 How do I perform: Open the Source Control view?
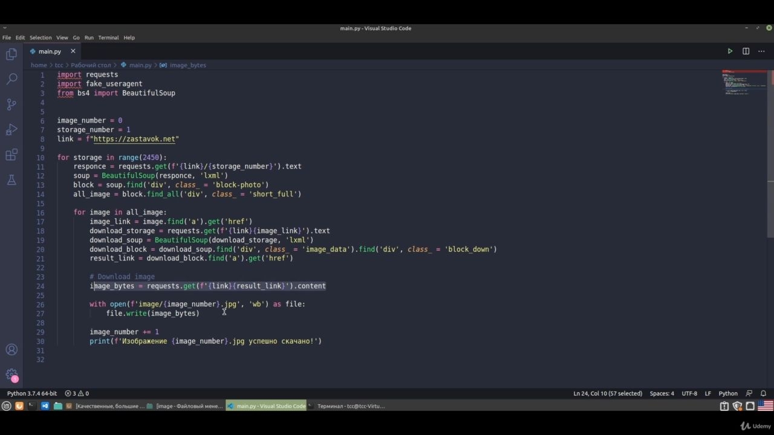11,105
